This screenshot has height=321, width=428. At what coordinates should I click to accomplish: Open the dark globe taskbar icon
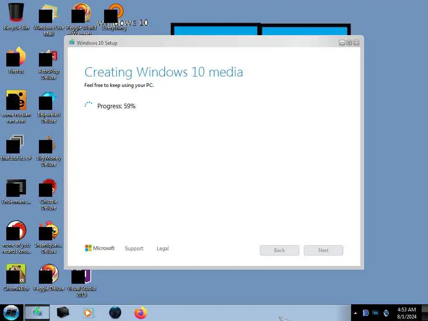pyautogui.click(x=115, y=313)
